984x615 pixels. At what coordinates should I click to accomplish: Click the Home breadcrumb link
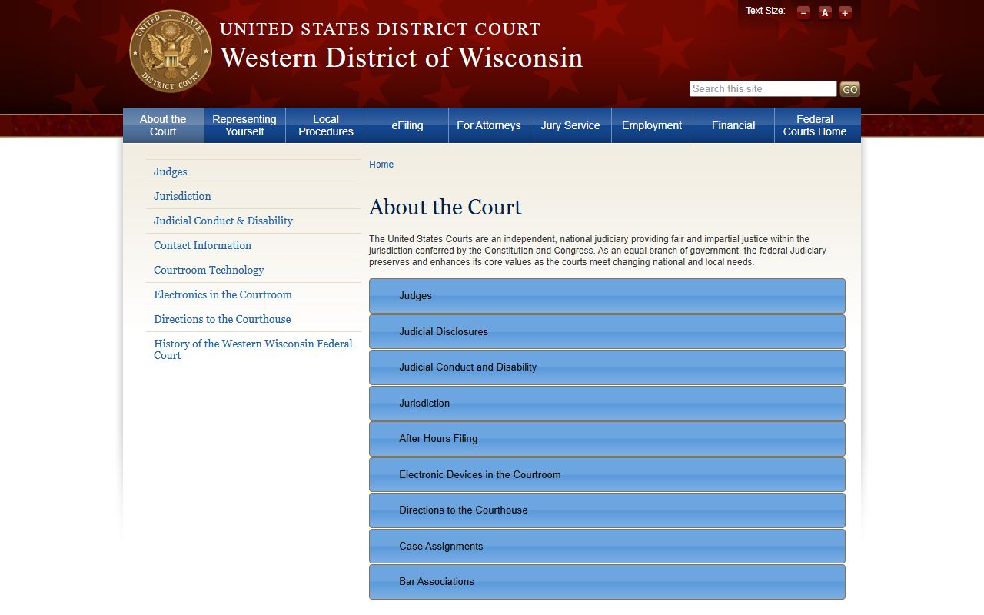[381, 165]
